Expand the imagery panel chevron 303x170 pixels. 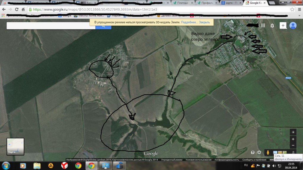(293, 153)
